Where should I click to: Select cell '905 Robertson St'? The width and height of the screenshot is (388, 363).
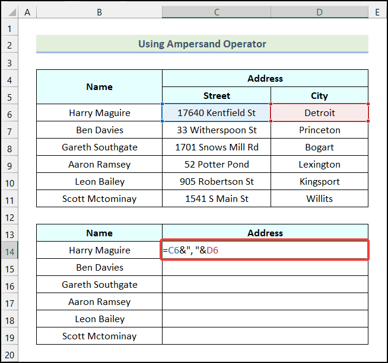(x=217, y=181)
